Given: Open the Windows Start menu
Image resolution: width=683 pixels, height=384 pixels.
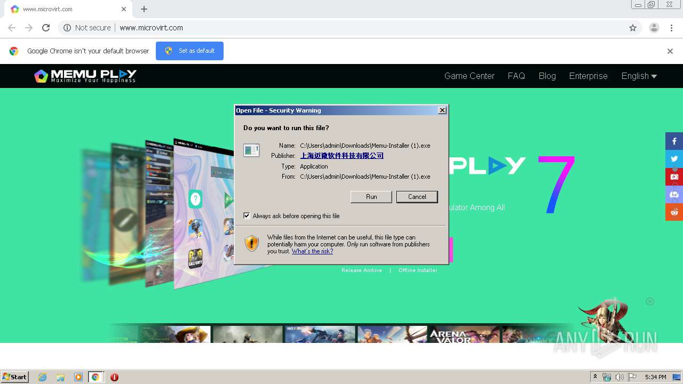Looking at the screenshot, I should (15, 377).
